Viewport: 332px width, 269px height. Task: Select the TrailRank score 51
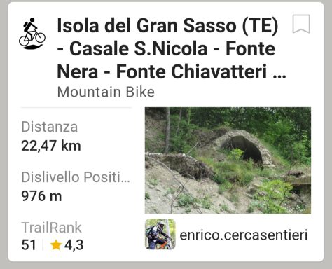[29, 245]
